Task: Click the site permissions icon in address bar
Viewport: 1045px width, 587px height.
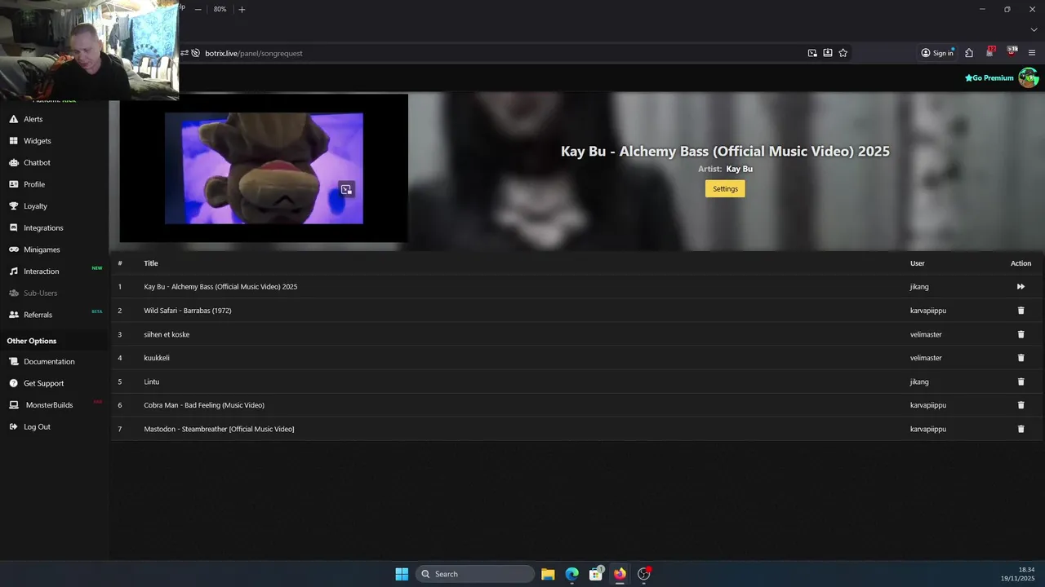Action: click(x=185, y=53)
